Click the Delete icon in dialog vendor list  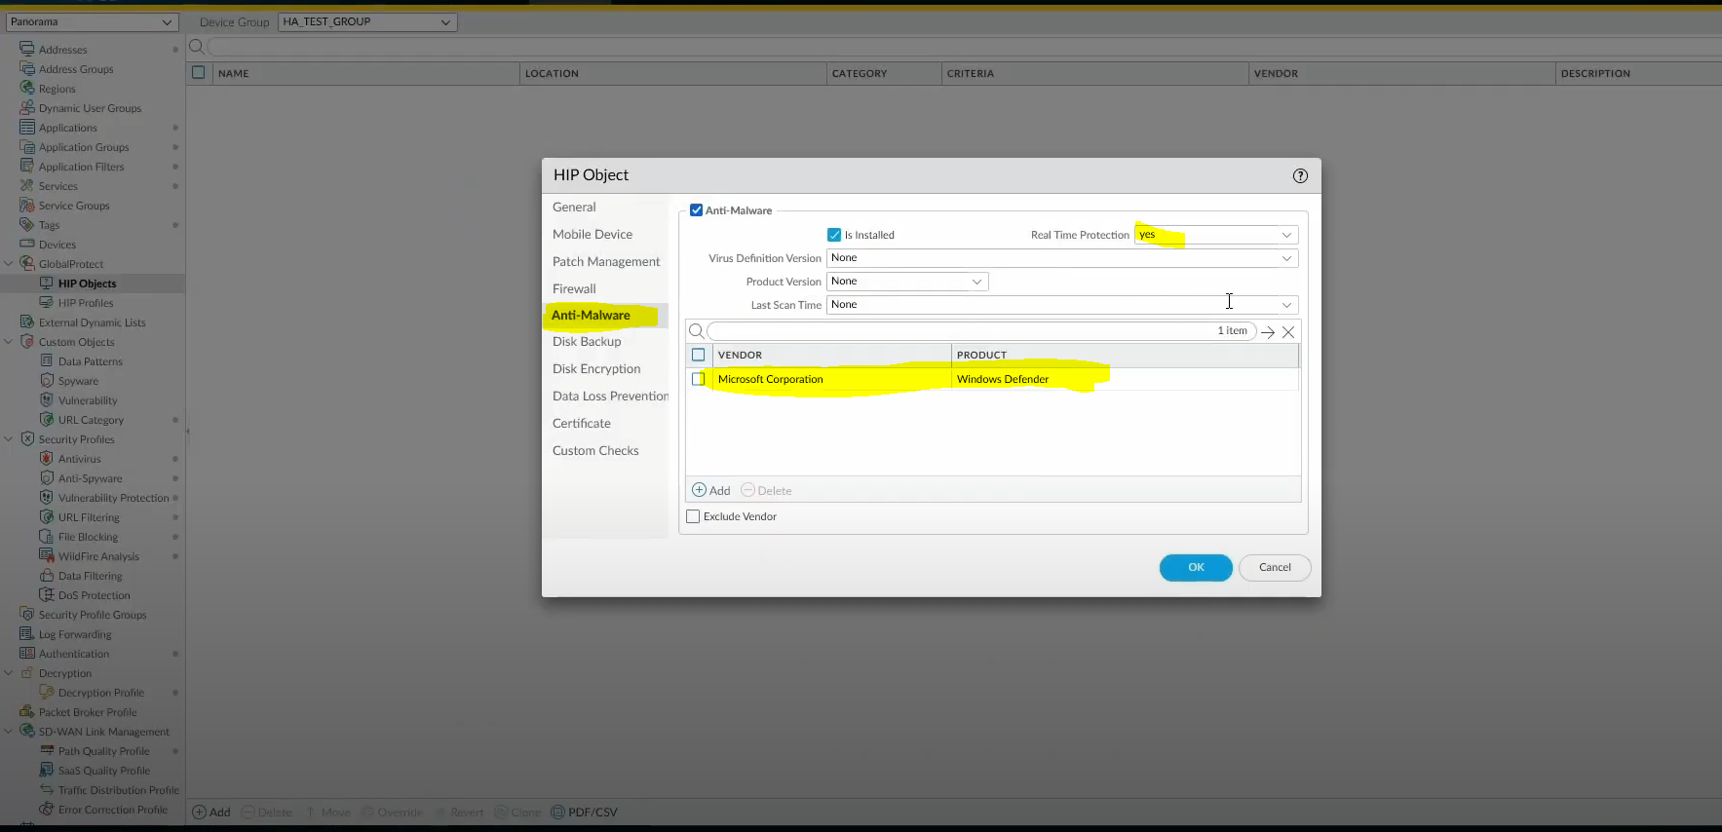point(747,490)
